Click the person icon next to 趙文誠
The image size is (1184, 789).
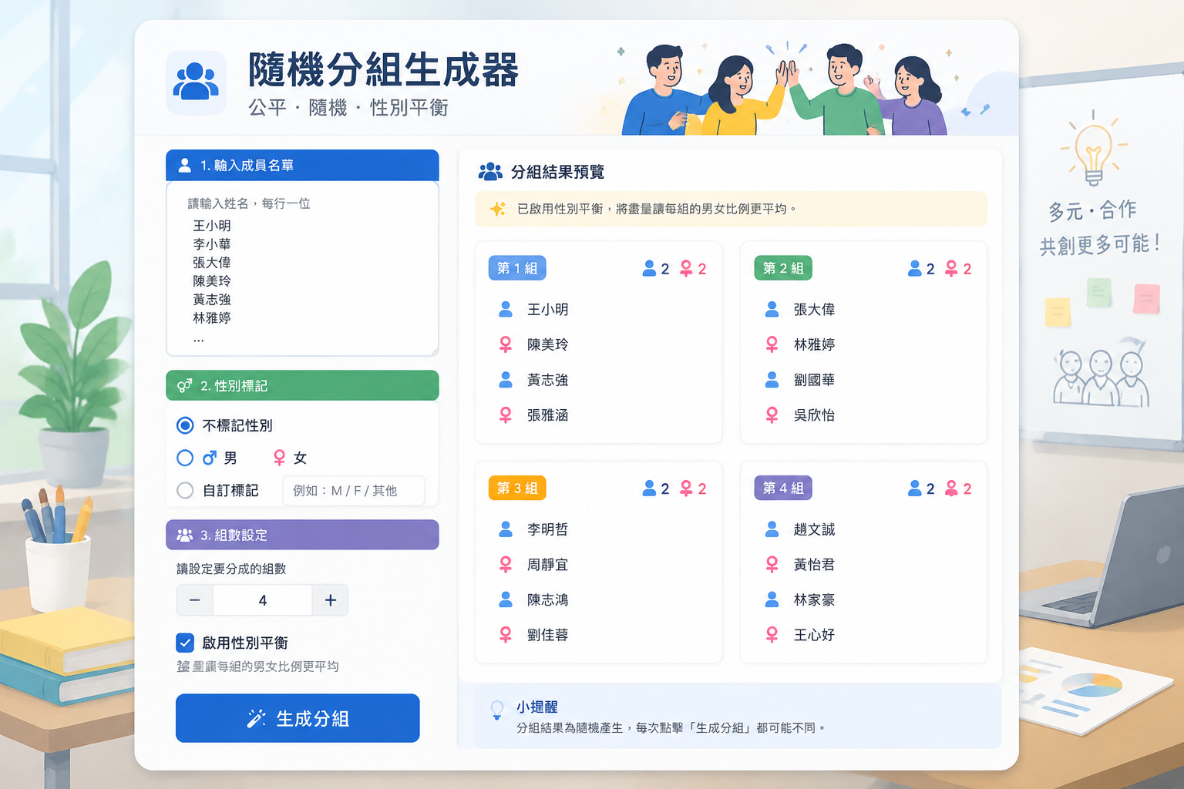point(772,529)
